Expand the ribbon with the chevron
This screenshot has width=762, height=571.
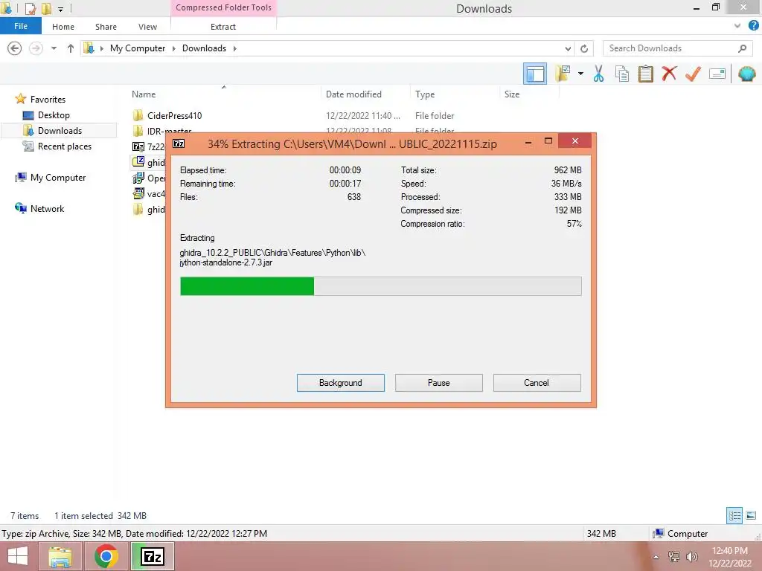click(x=737, y=26)
